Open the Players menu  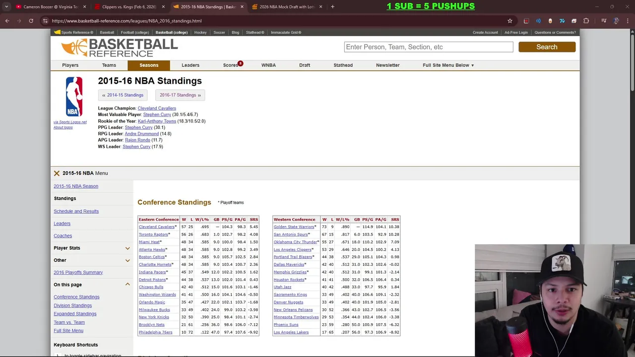coord(70,65)
